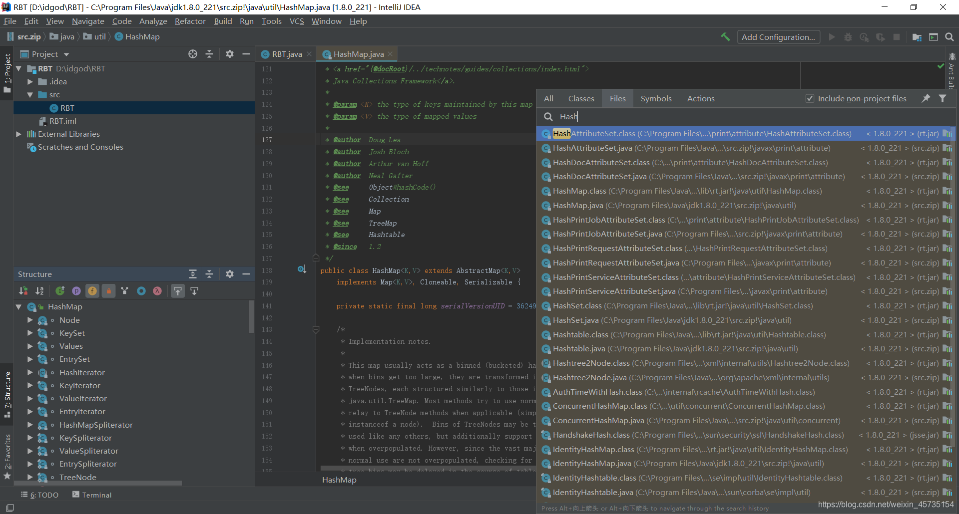Click the Debug bug icon in toolbar

(x=848, y=37)
